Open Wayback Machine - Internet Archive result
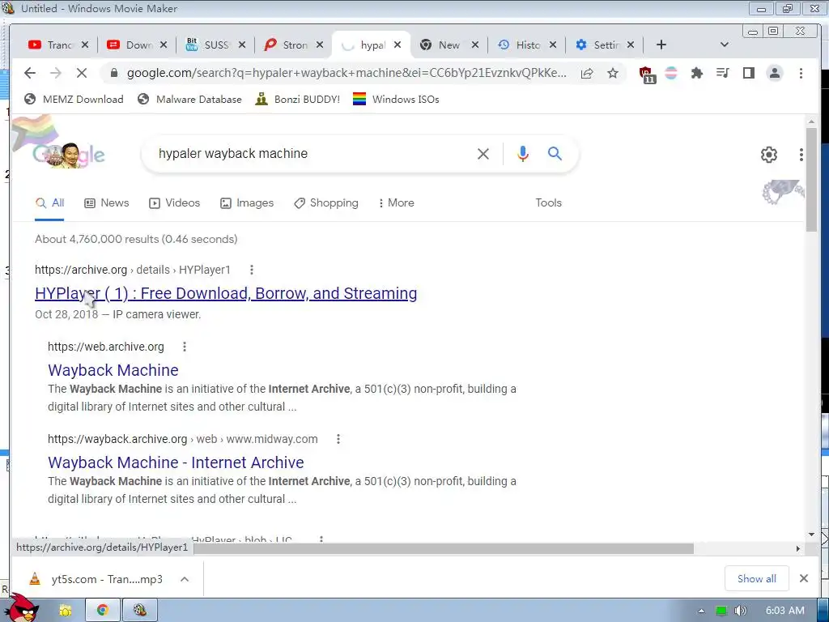The width and height of the screenshot is (829, 622). (x=176, y=462)
